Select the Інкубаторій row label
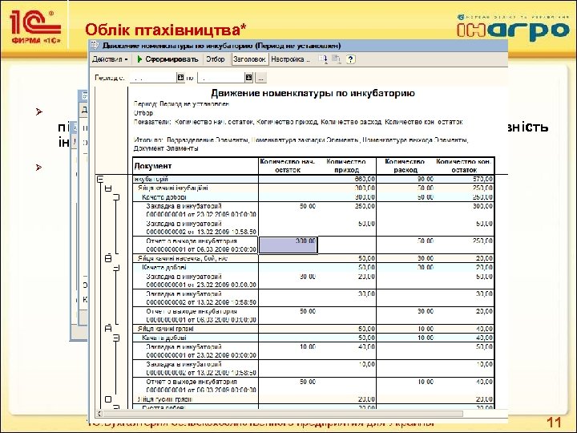The width and height of the screenshot is (577, 433). (x=151, y=179)
